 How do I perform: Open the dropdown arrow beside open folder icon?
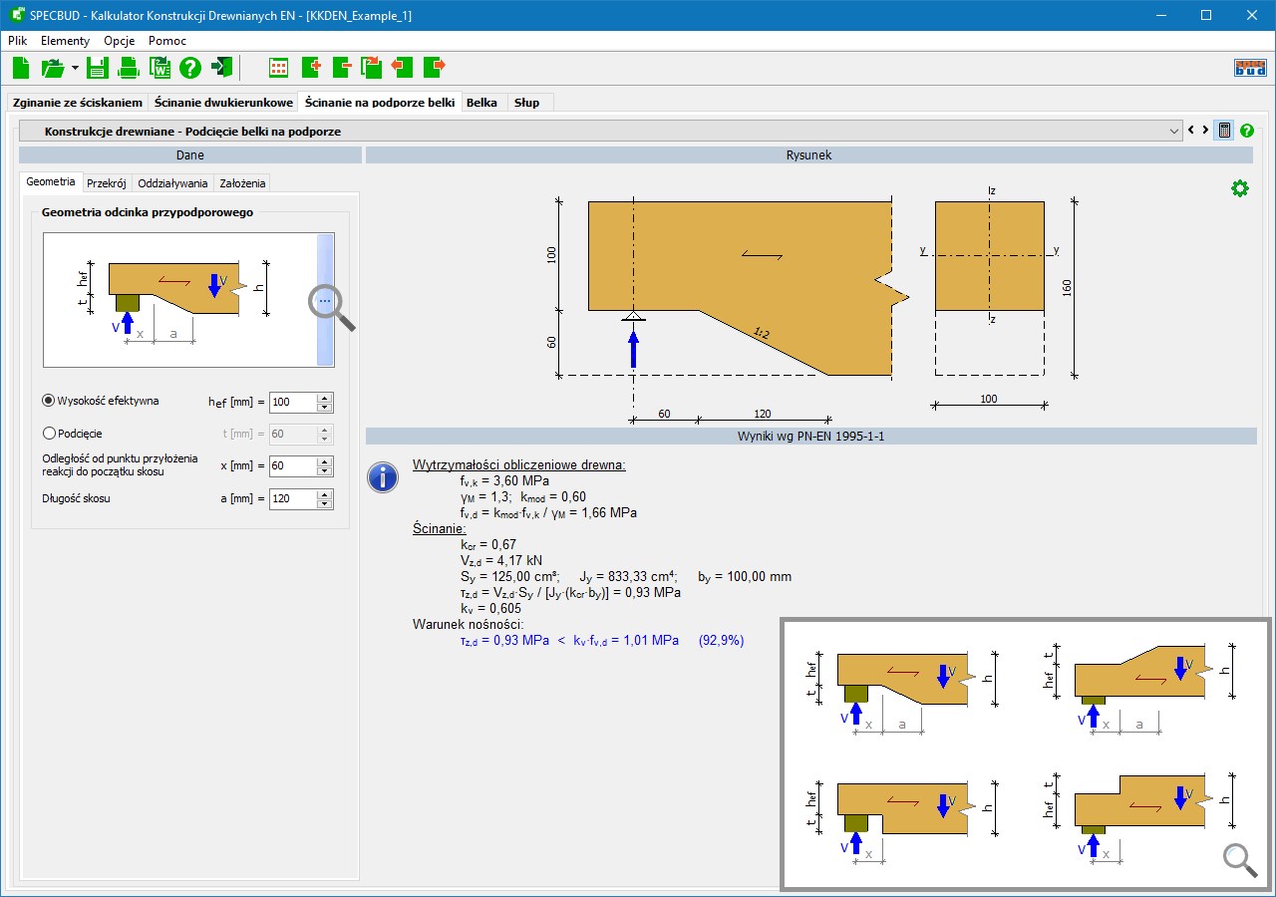75,69
